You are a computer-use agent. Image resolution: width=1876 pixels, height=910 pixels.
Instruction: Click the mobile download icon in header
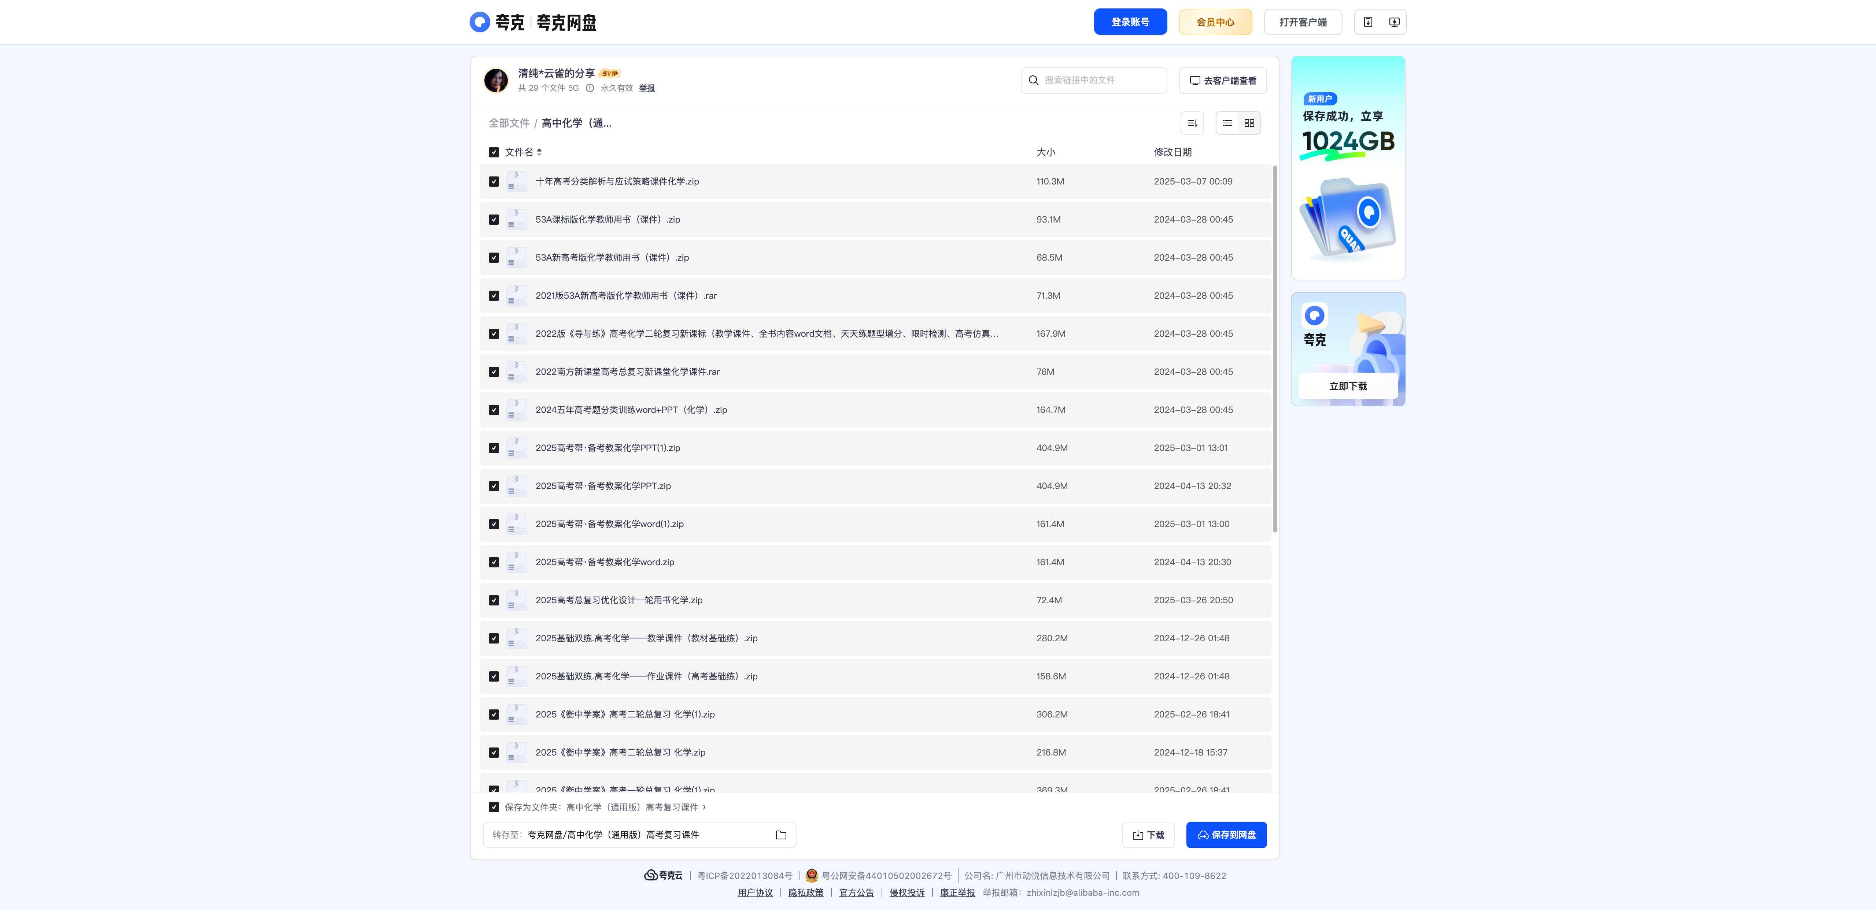pos(1368,22)
